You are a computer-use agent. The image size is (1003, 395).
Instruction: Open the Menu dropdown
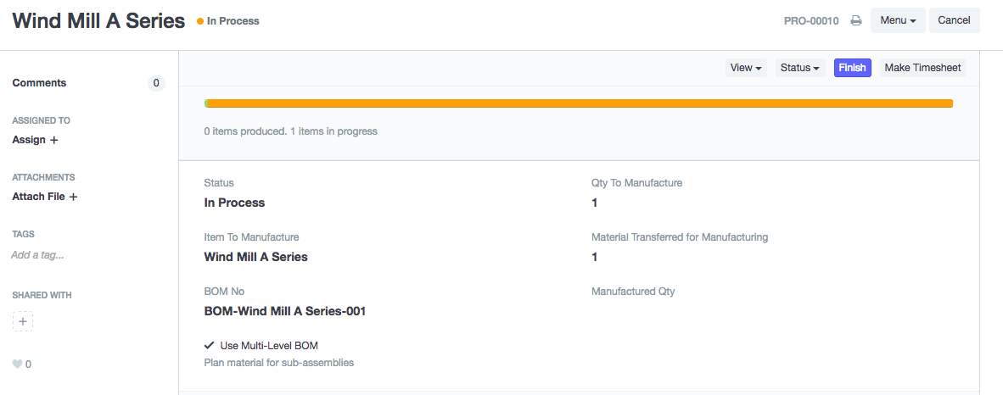point(898,20)
